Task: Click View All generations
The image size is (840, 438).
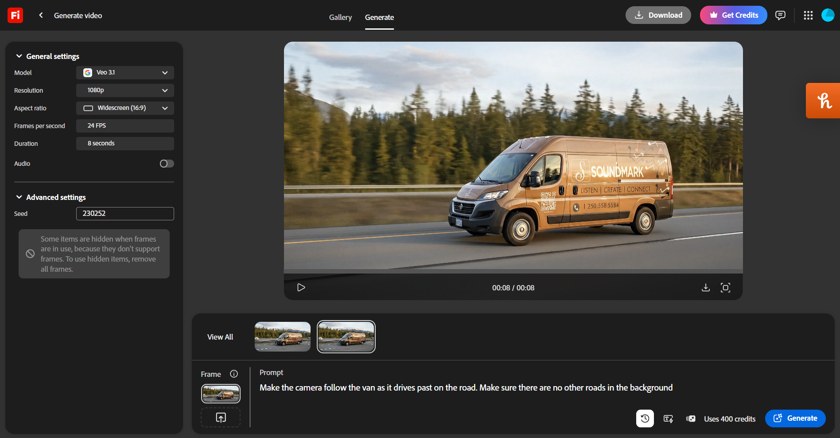Action: click(220, 337)
